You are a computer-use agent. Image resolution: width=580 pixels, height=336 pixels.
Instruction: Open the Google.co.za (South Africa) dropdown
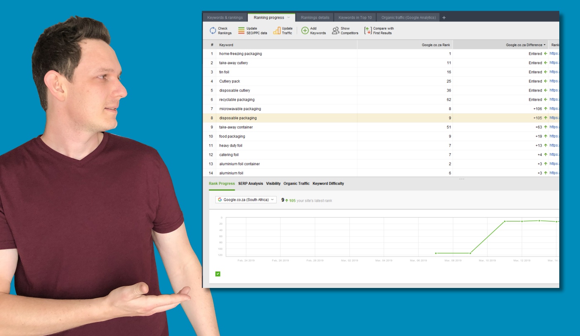[x=246, y=200]
